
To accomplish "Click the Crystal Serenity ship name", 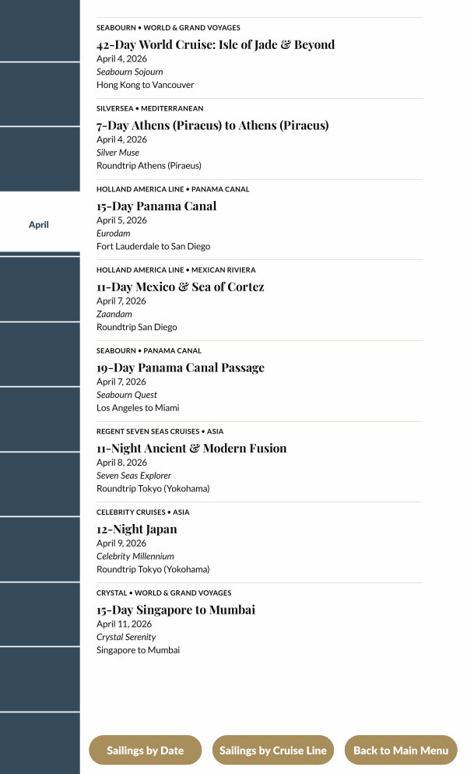I will pos(126,637).
